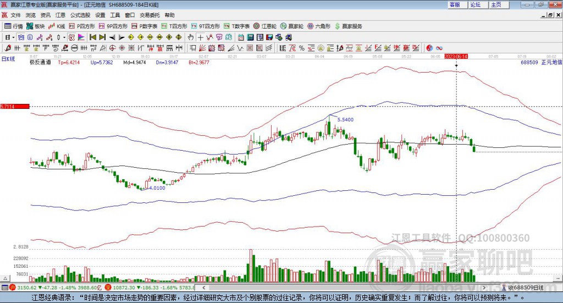Viewport: 563px width, 303px height.
Task: Click the Md=4.9474 indicator value
Action: coord(135,63)
